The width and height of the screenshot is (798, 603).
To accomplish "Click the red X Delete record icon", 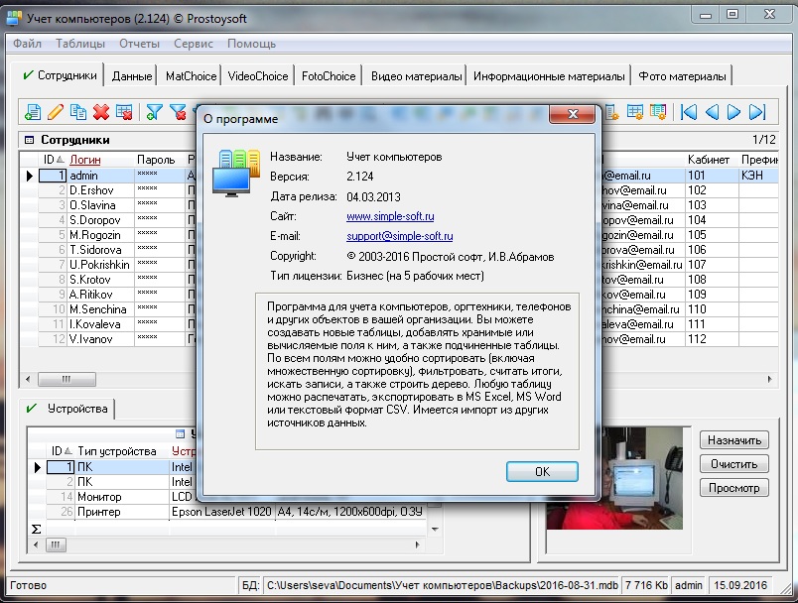I will pos(101,112).
